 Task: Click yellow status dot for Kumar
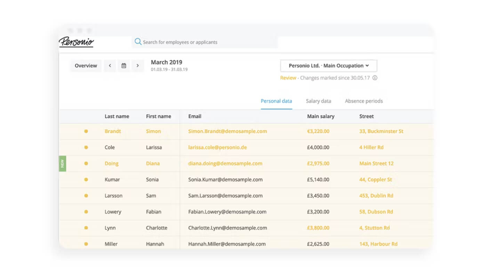[x=86, y=180]
